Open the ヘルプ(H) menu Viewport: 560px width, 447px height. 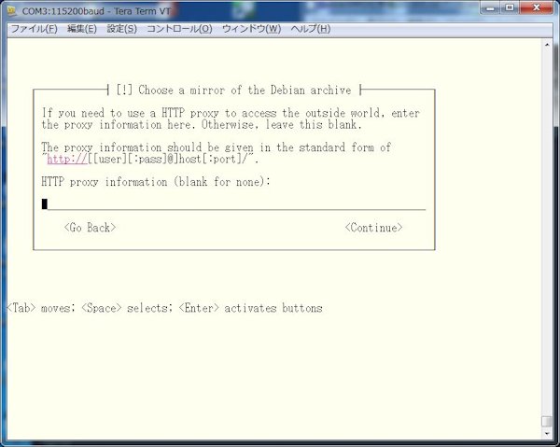click(x=311, y=29)
